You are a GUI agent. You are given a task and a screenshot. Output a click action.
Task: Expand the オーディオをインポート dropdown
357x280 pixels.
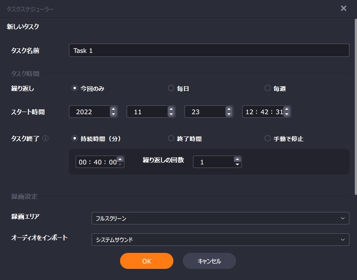coord(220,240)
